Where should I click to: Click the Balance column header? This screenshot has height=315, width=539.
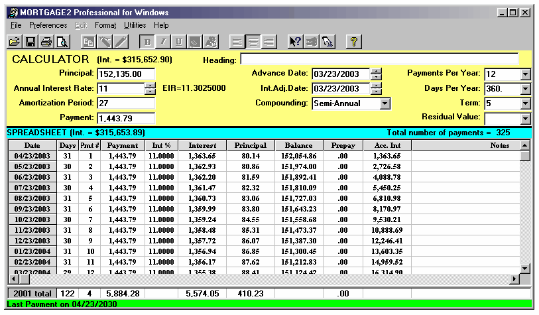coord(298,145)
